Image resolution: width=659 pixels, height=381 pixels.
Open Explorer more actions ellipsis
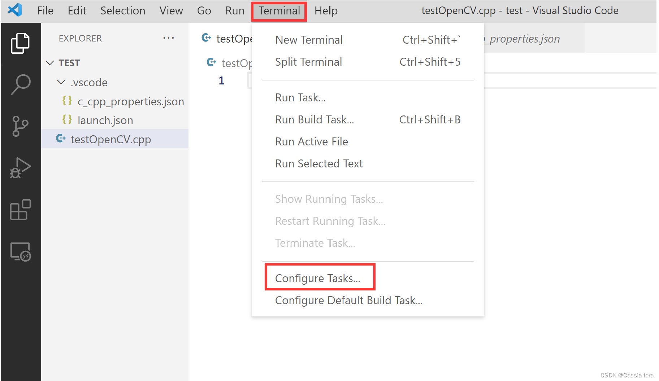pyautogui.click(x=169, y=38)
